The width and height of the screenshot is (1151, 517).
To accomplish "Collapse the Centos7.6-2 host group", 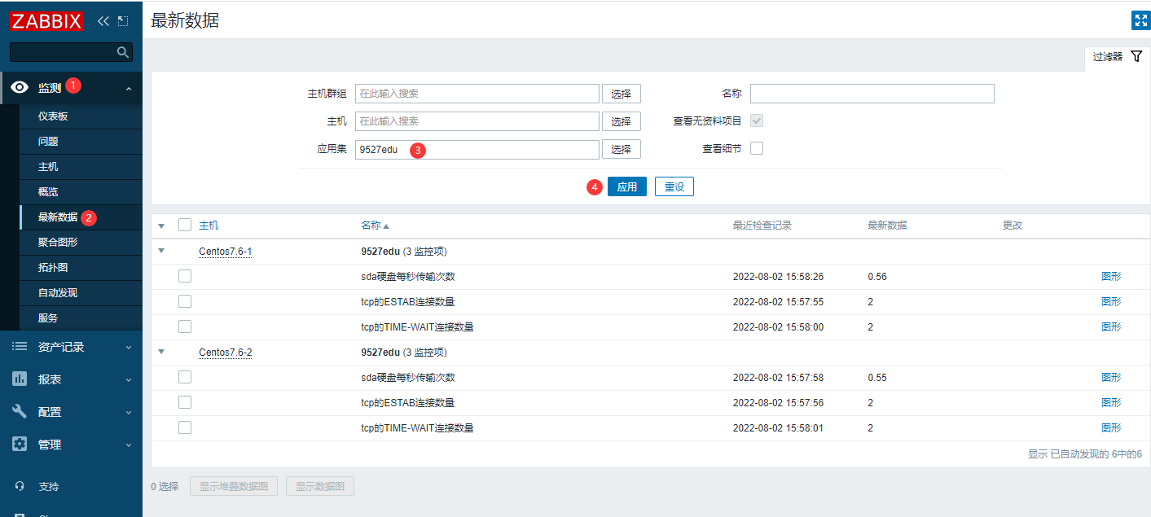I will click(x=161, y=353).
